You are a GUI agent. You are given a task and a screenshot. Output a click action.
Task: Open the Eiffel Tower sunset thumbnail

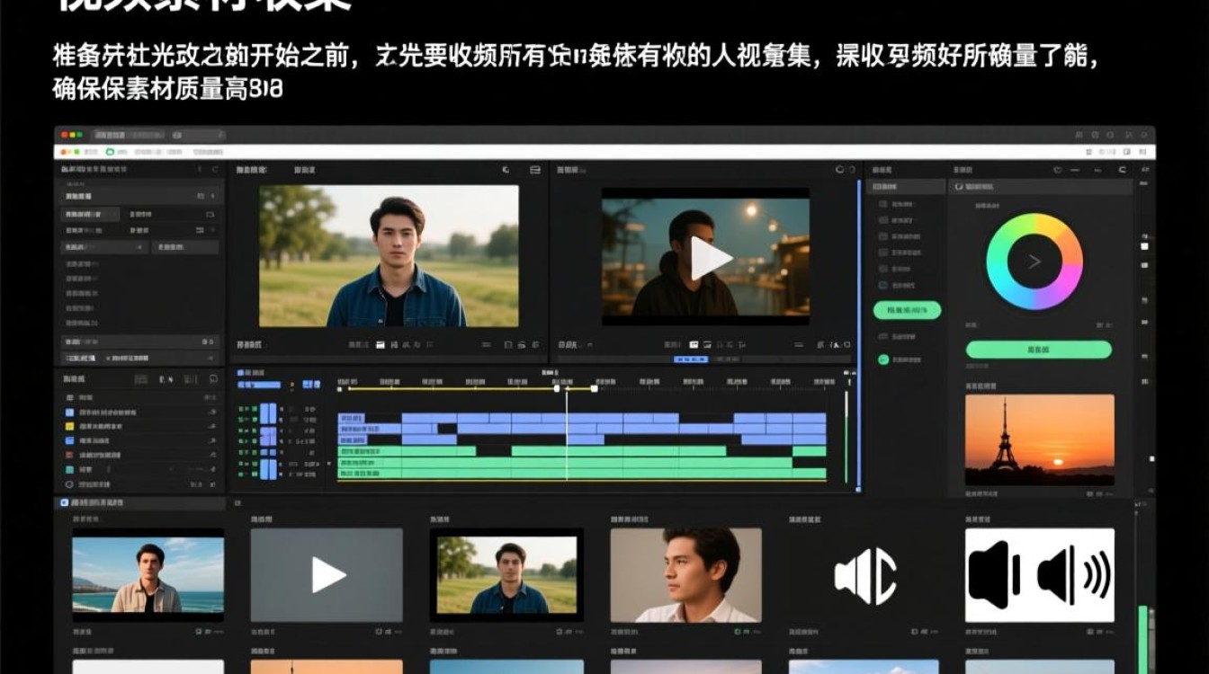coord(1039,439)
